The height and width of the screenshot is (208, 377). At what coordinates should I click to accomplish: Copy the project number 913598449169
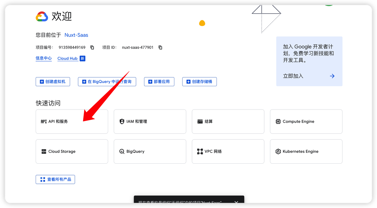[92, 47]
